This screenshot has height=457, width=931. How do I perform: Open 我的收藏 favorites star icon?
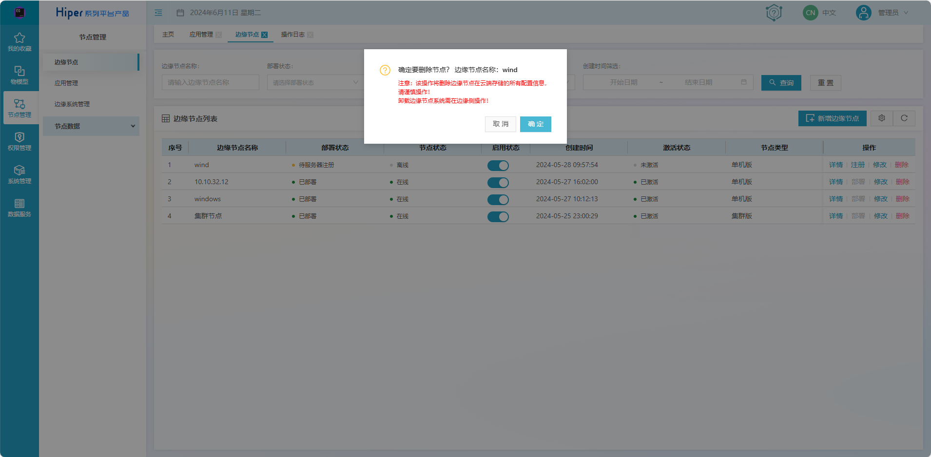(x=19, y=38)
